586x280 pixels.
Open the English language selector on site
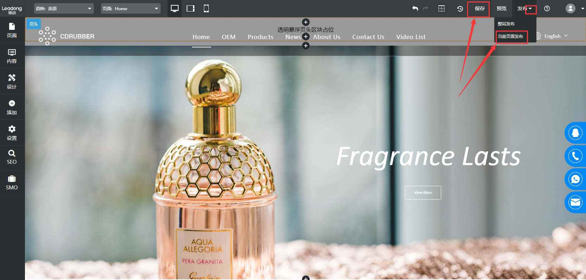tap(552, 36)
